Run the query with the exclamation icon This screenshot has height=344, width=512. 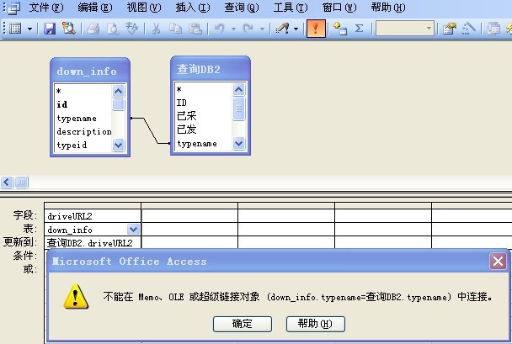click(x=316, y=29)
